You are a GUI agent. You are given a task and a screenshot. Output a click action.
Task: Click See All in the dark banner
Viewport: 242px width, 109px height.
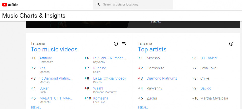click(x=156, y=22)
